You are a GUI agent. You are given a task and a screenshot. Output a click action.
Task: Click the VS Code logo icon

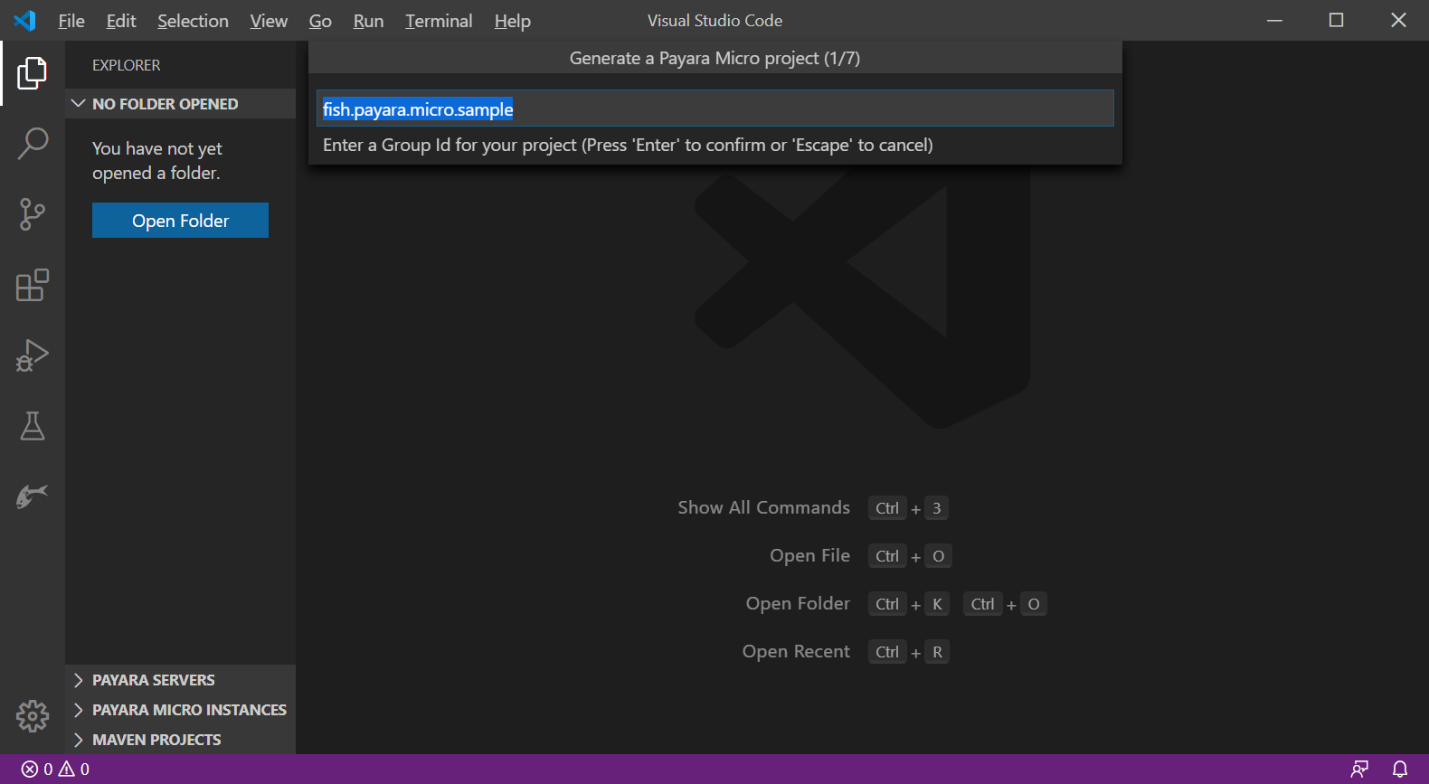point(24,20)
